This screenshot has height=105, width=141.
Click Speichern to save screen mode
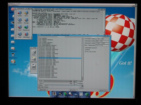coord(43,90)
